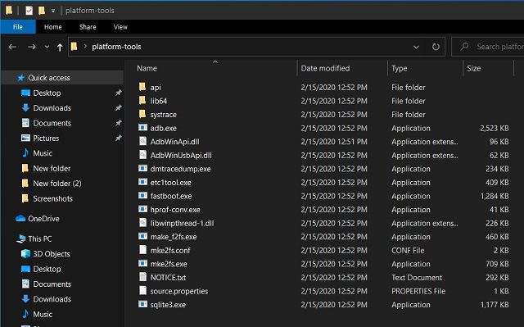Navigate back with the left arrow

pos(13,47)
